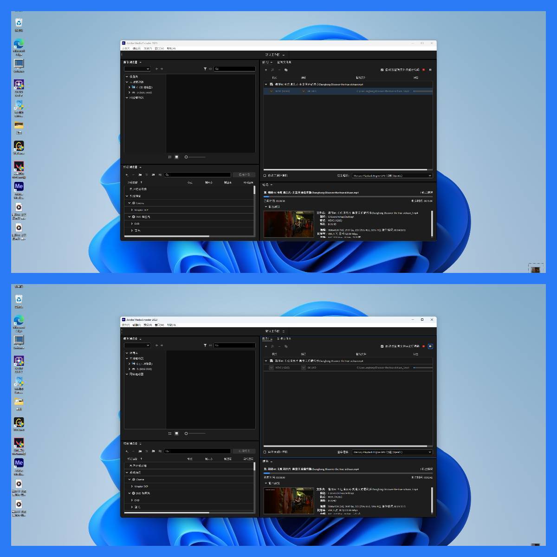This screenshot has height=557, width=557.
Task: Click new preset group folder icon in lower window
Action: click(x=140, y=451)
